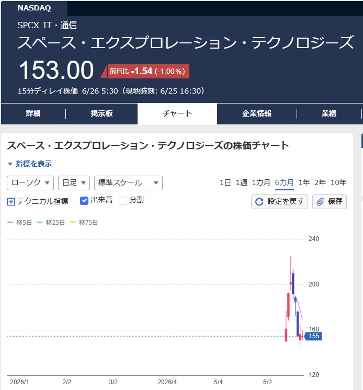The height and width of the screenshot is (390, 363).
Task: Click the 240 price axis label
Action: (314, 239)
